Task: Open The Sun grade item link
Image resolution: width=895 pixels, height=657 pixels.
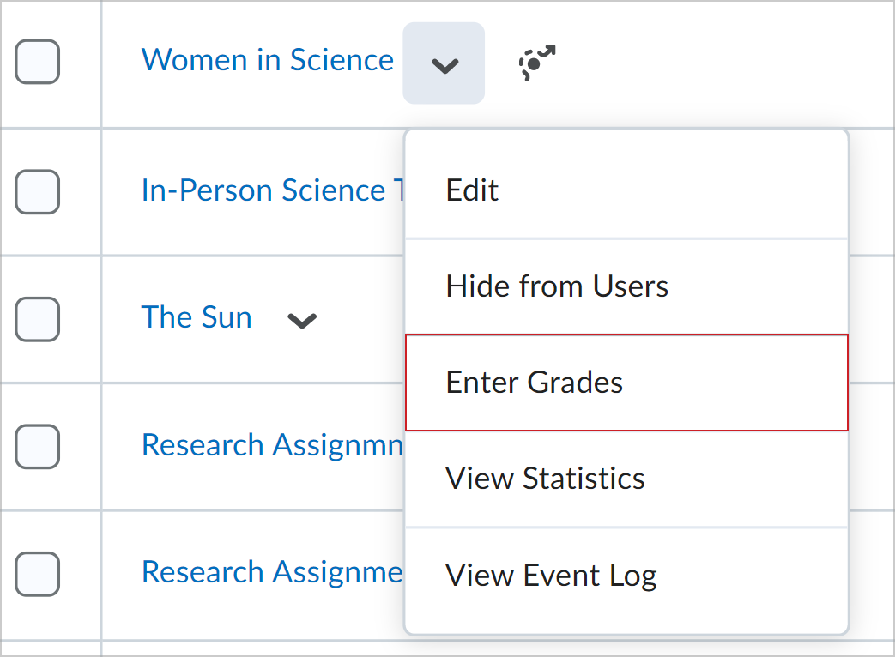Action: (197, 317)
